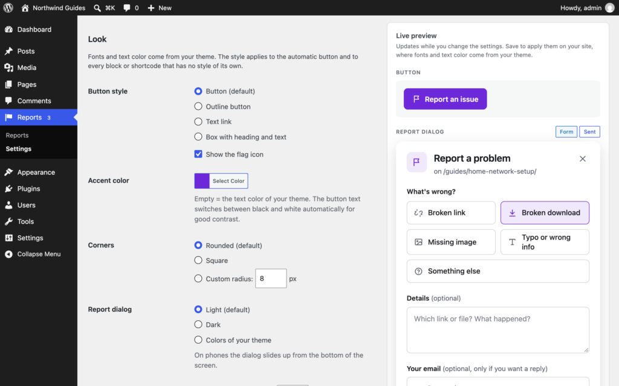
Task: Pick the Typo or wrong info option
Action: point(545,242)
